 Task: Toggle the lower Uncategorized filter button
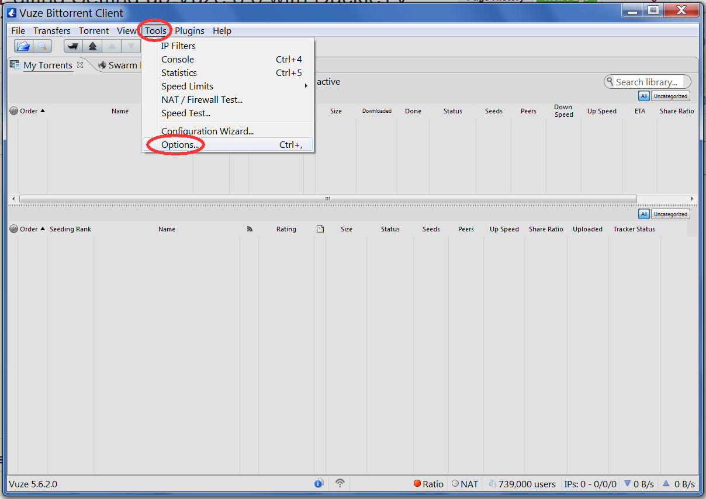point(670,214)
